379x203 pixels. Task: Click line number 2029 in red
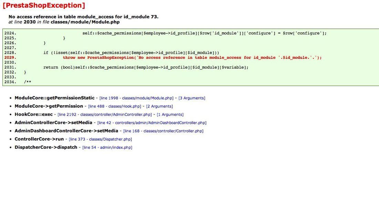coord(10,57)
